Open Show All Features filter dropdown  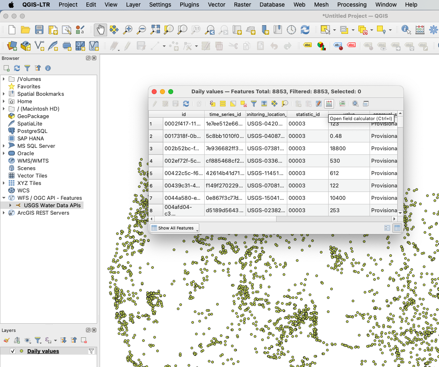click(174, 228)
